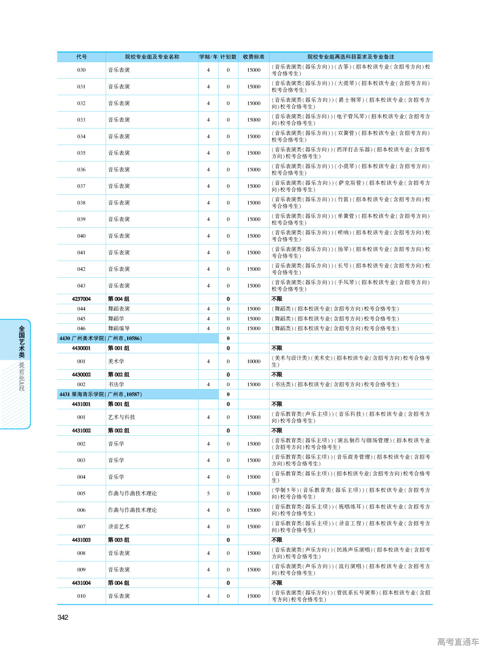Image resolution: width=490 pixels, height=657 pixels.
Task: Click the 全国艺术类 side tab
Action: [21, 341]
